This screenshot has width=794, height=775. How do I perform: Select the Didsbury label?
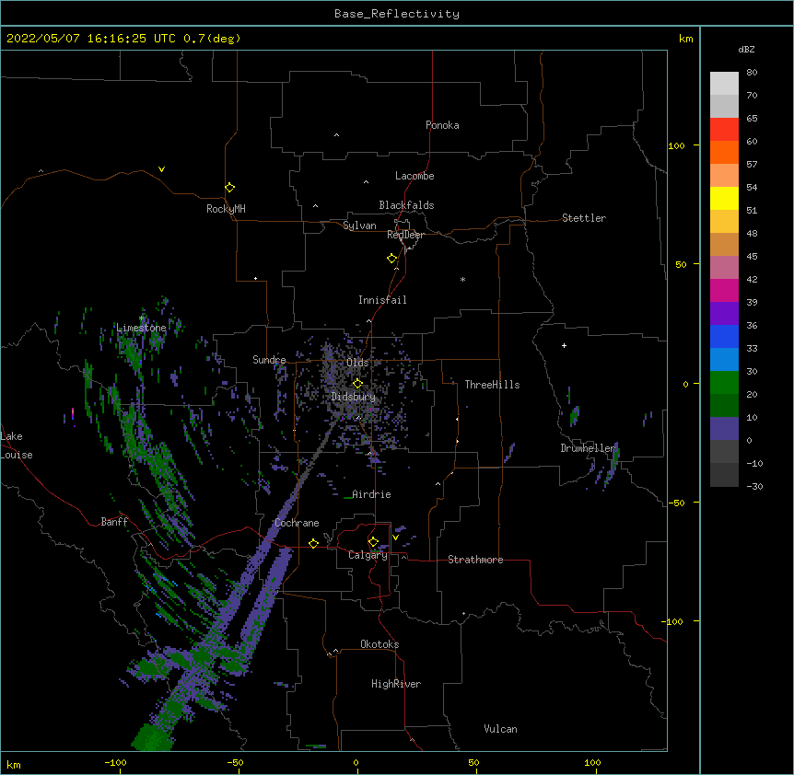(x=354, y=397)
